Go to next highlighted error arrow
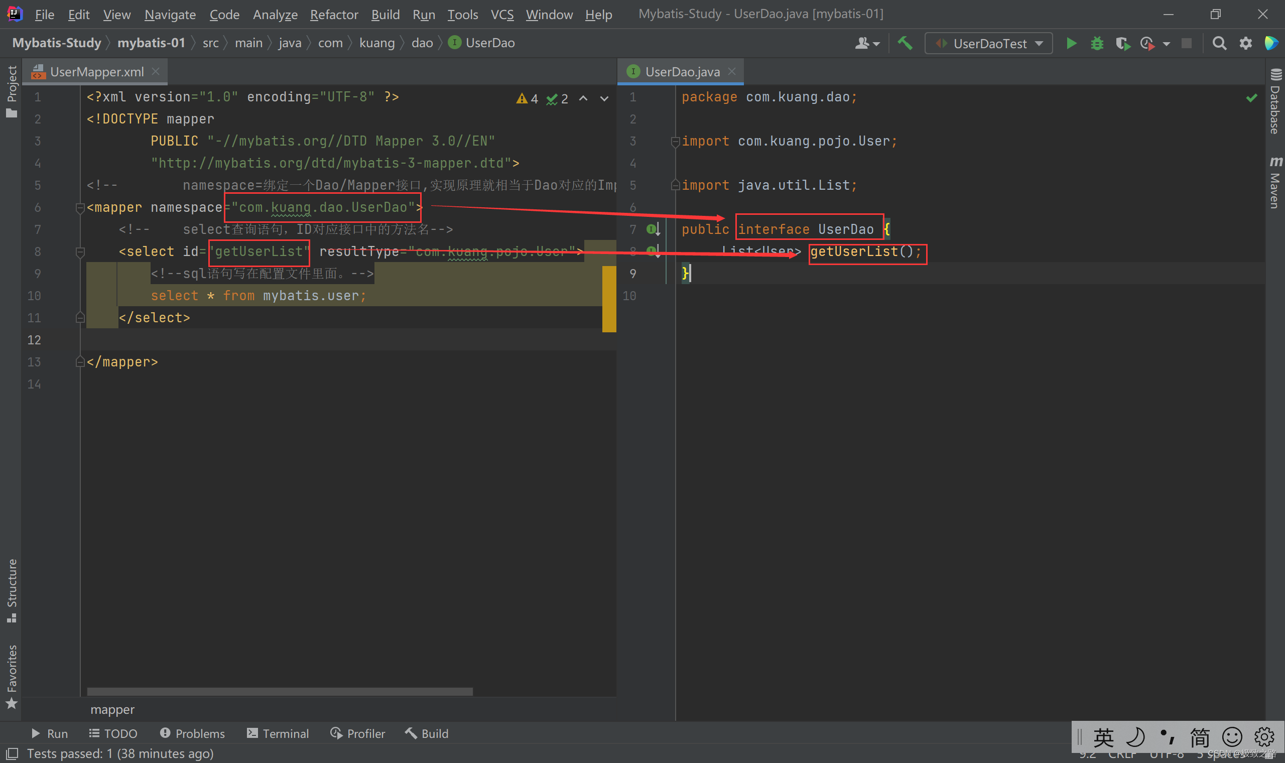Image resolution: width=1285 pixels, height=763 pixels. [x=604, y=98]
